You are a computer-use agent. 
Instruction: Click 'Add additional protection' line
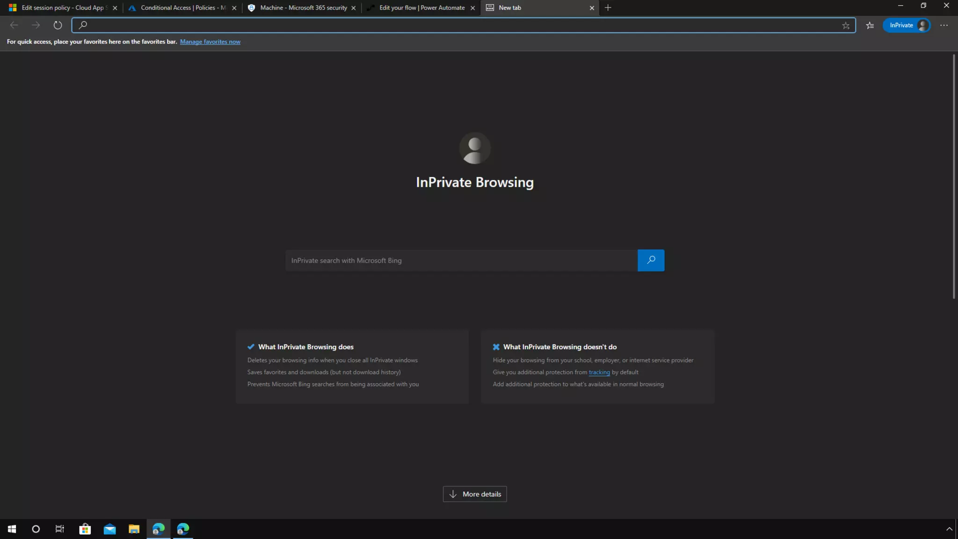click(578, 384)
